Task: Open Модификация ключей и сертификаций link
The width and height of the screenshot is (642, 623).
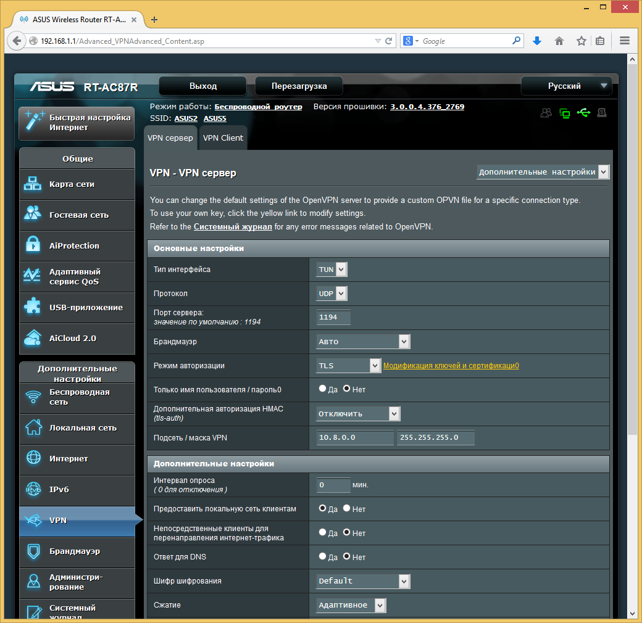Action: click(451, 366)
